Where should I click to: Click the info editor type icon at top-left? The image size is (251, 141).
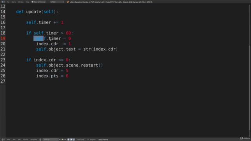(3, 2)
